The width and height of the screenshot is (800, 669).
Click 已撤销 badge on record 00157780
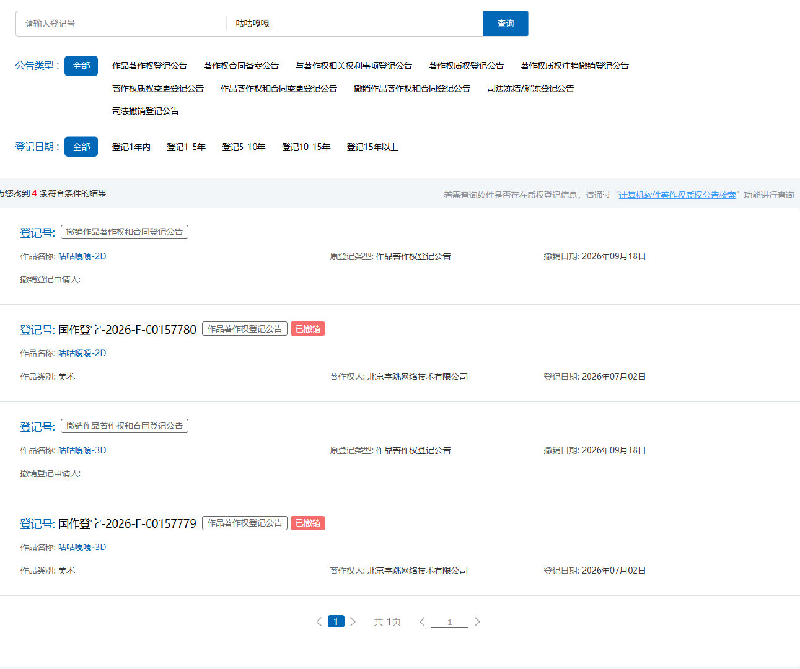point(308,329)
